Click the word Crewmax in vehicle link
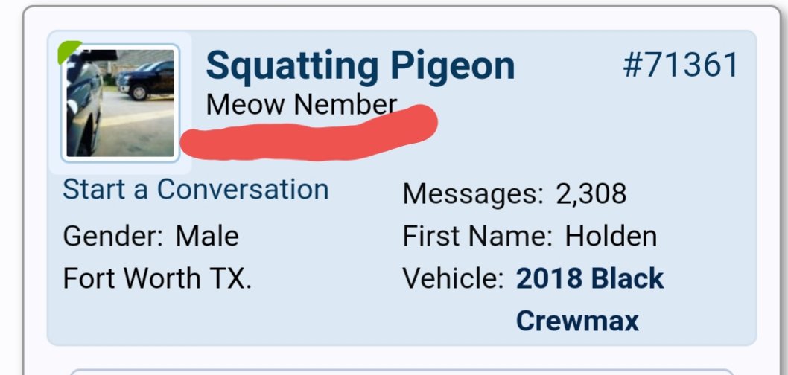Viewport: 788px width, 375px height. pos(577,320)
